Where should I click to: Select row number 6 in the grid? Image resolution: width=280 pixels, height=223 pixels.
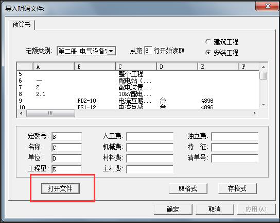click(x=20, y=81)
